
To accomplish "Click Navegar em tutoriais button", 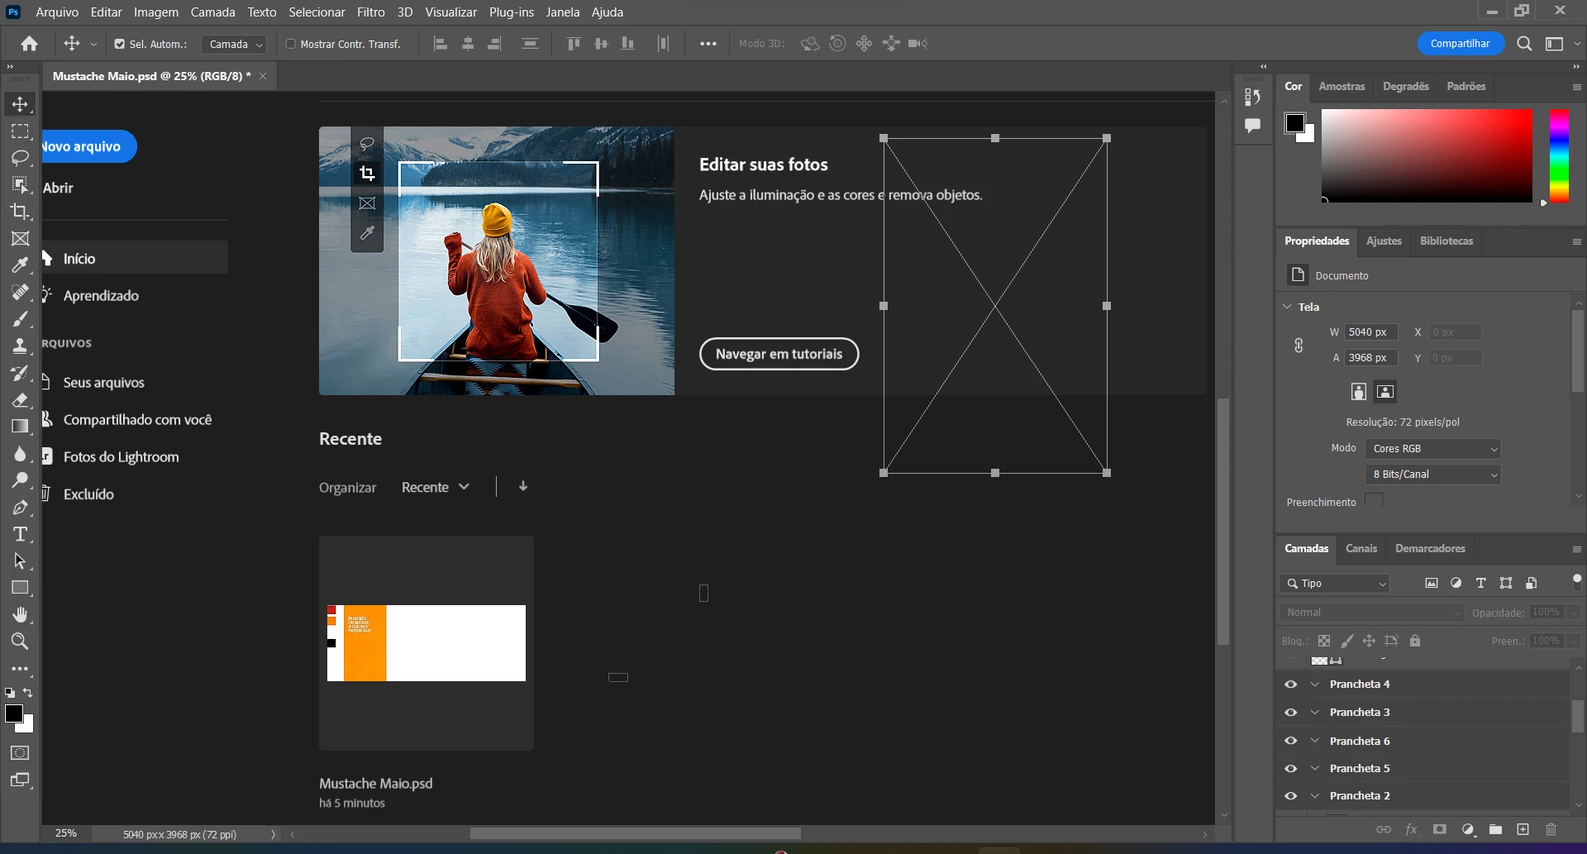I will [x=779, y=354].
